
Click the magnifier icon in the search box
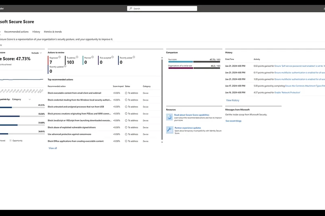coord(130,9)
